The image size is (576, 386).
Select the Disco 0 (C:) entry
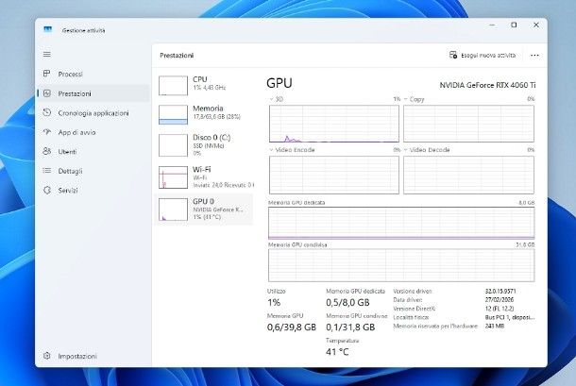point(205,145)
